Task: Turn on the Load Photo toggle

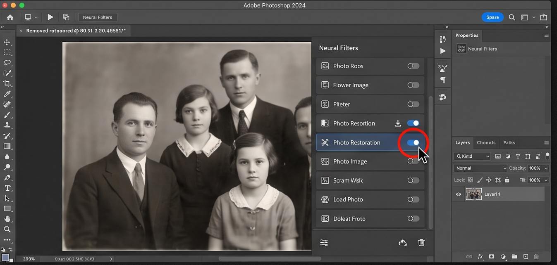Action: point(413,199)
